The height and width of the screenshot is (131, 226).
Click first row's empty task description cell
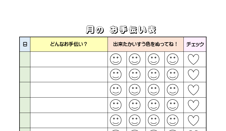coord(69,59)
